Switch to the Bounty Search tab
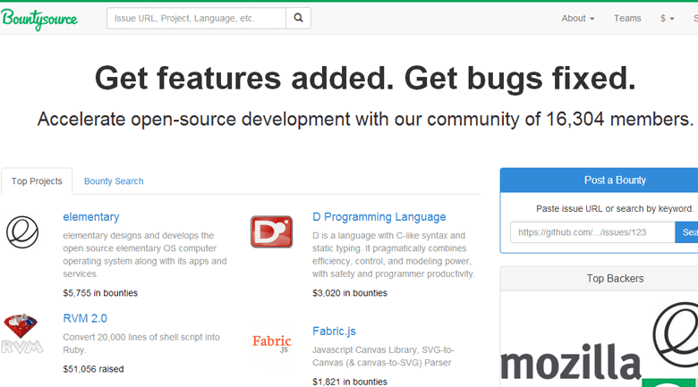This screenshot has width=698, height=387. (114, 181)
